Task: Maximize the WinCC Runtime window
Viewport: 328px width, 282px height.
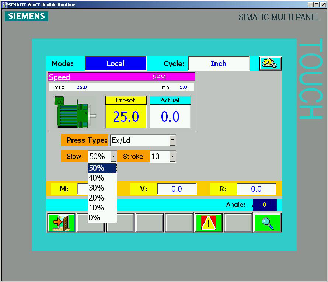Action: point(317,4)
